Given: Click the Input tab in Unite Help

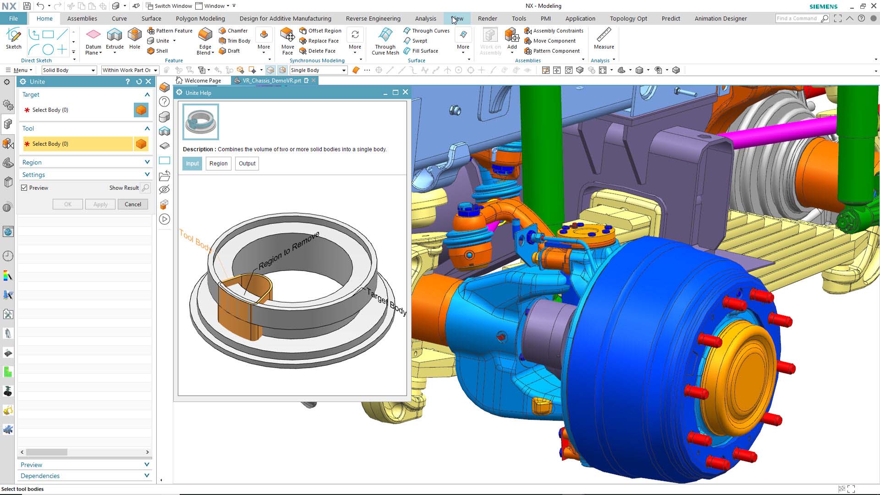Looking at the screenshot, I should click(x=192, y=163).
